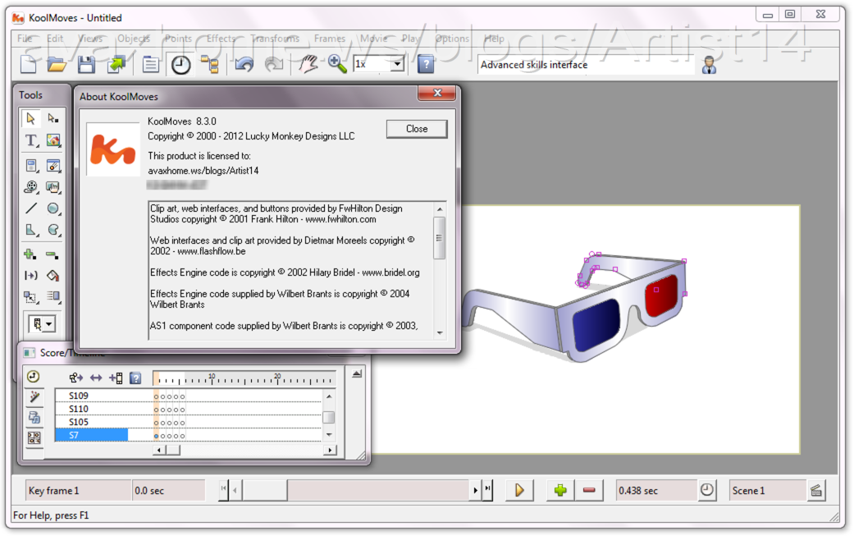Screen dimensions: 854x536
Task: Open the properties list icon in toolbar
Action: coord(151,64)
